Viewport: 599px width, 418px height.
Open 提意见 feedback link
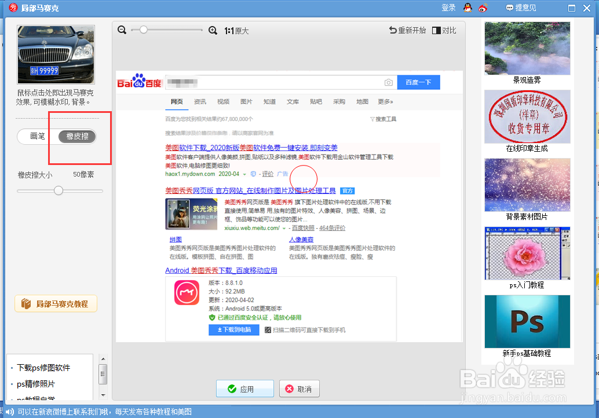click(521, 8)
